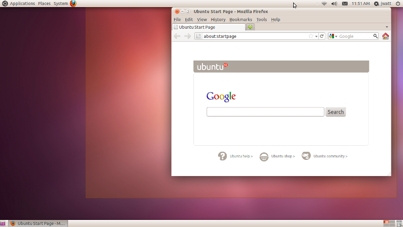This screenshot has width=403, height=227.
Task: Click the Ubuntu help question mark icon
Action: point(222,156)
